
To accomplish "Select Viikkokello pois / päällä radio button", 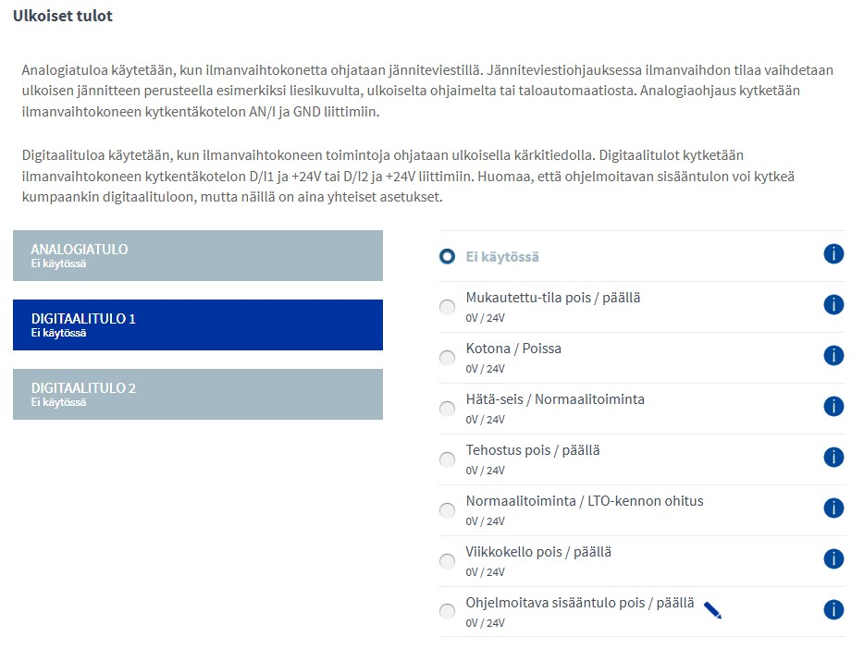I will point(448,561).
